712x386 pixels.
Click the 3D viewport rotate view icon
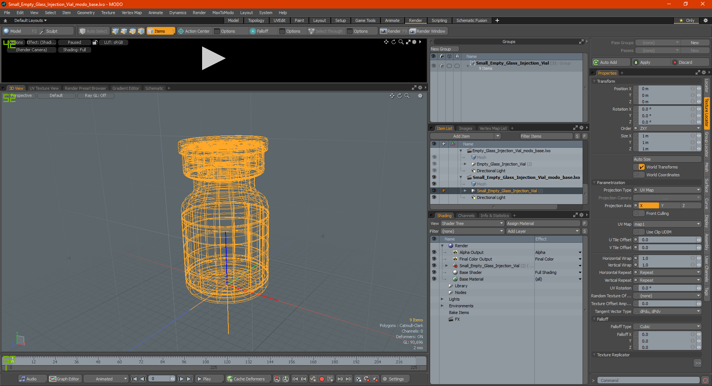pos(399,96)
